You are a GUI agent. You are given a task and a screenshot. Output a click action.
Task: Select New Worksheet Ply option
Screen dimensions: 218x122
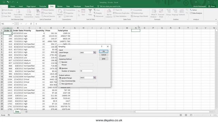pos(60,81)
